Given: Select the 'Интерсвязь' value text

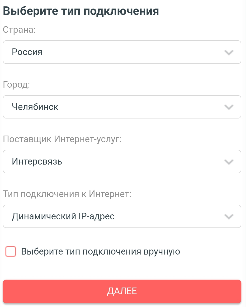Looking at the screenshot, I should [x=37, y=162].
